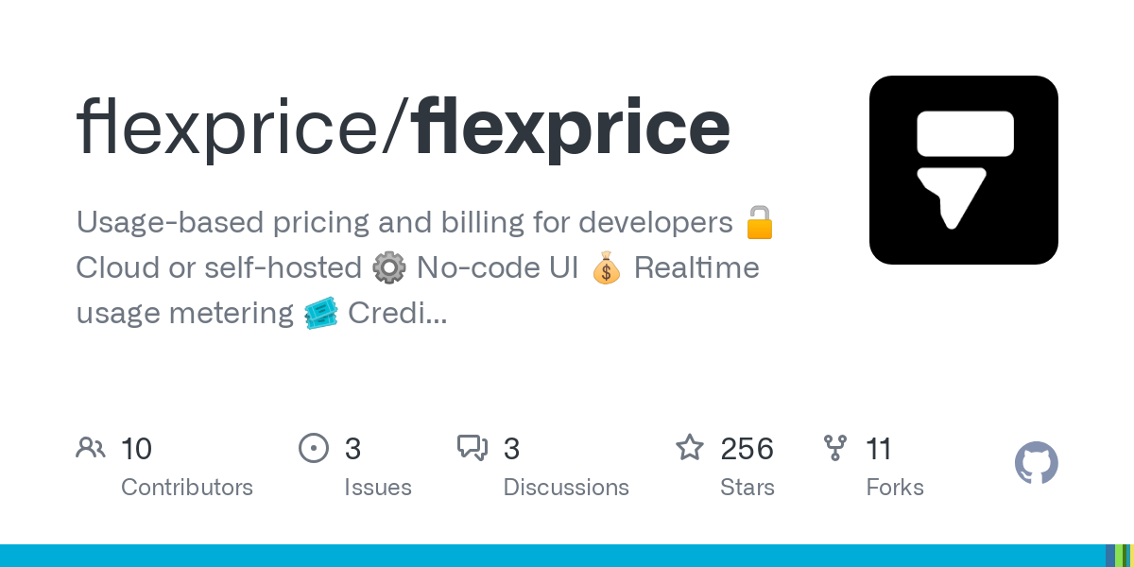Click the gear emoji in description

388,268
